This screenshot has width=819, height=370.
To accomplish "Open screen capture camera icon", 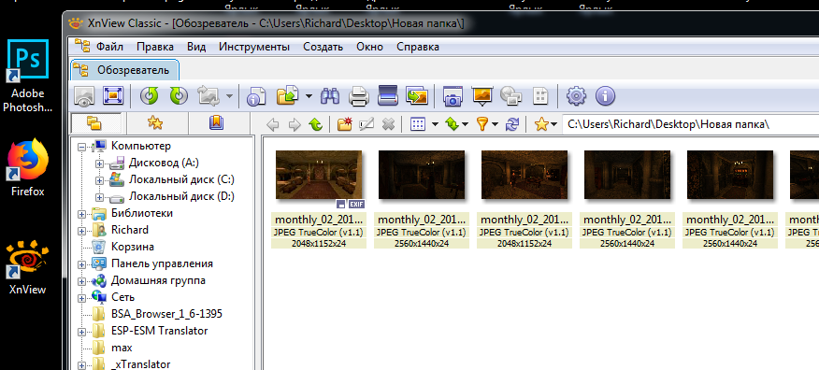I will click(x=453, y=96).
